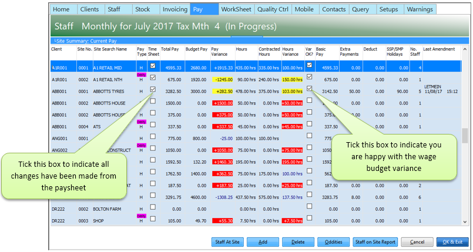Screen dimensions: 473x252
Task: Click the +282.50 pay variance cell
Action: pos(223,91)
